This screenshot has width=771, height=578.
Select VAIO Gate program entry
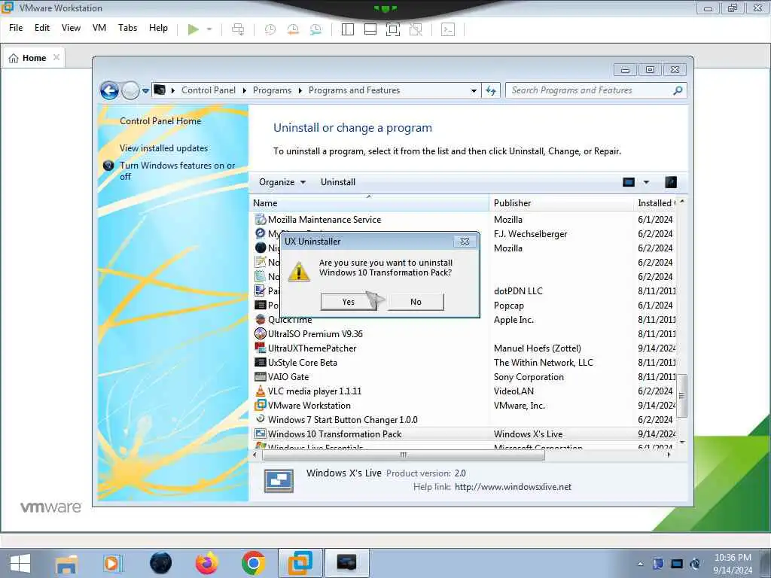[288, 377]
